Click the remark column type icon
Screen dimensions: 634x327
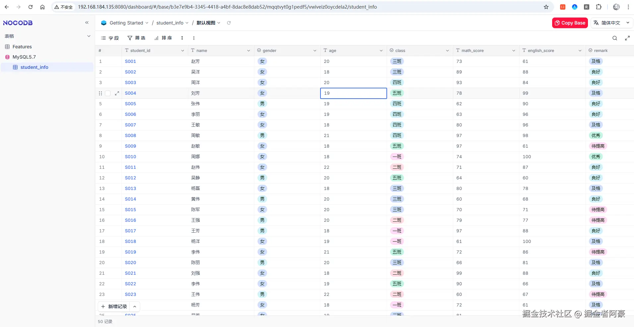click(591, 50)
